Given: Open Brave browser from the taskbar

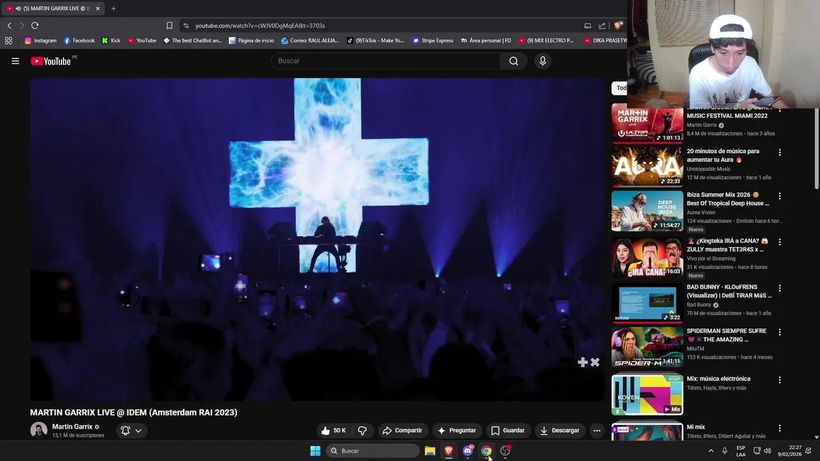Looking at the screenshot, I should [x=449, y=451].
